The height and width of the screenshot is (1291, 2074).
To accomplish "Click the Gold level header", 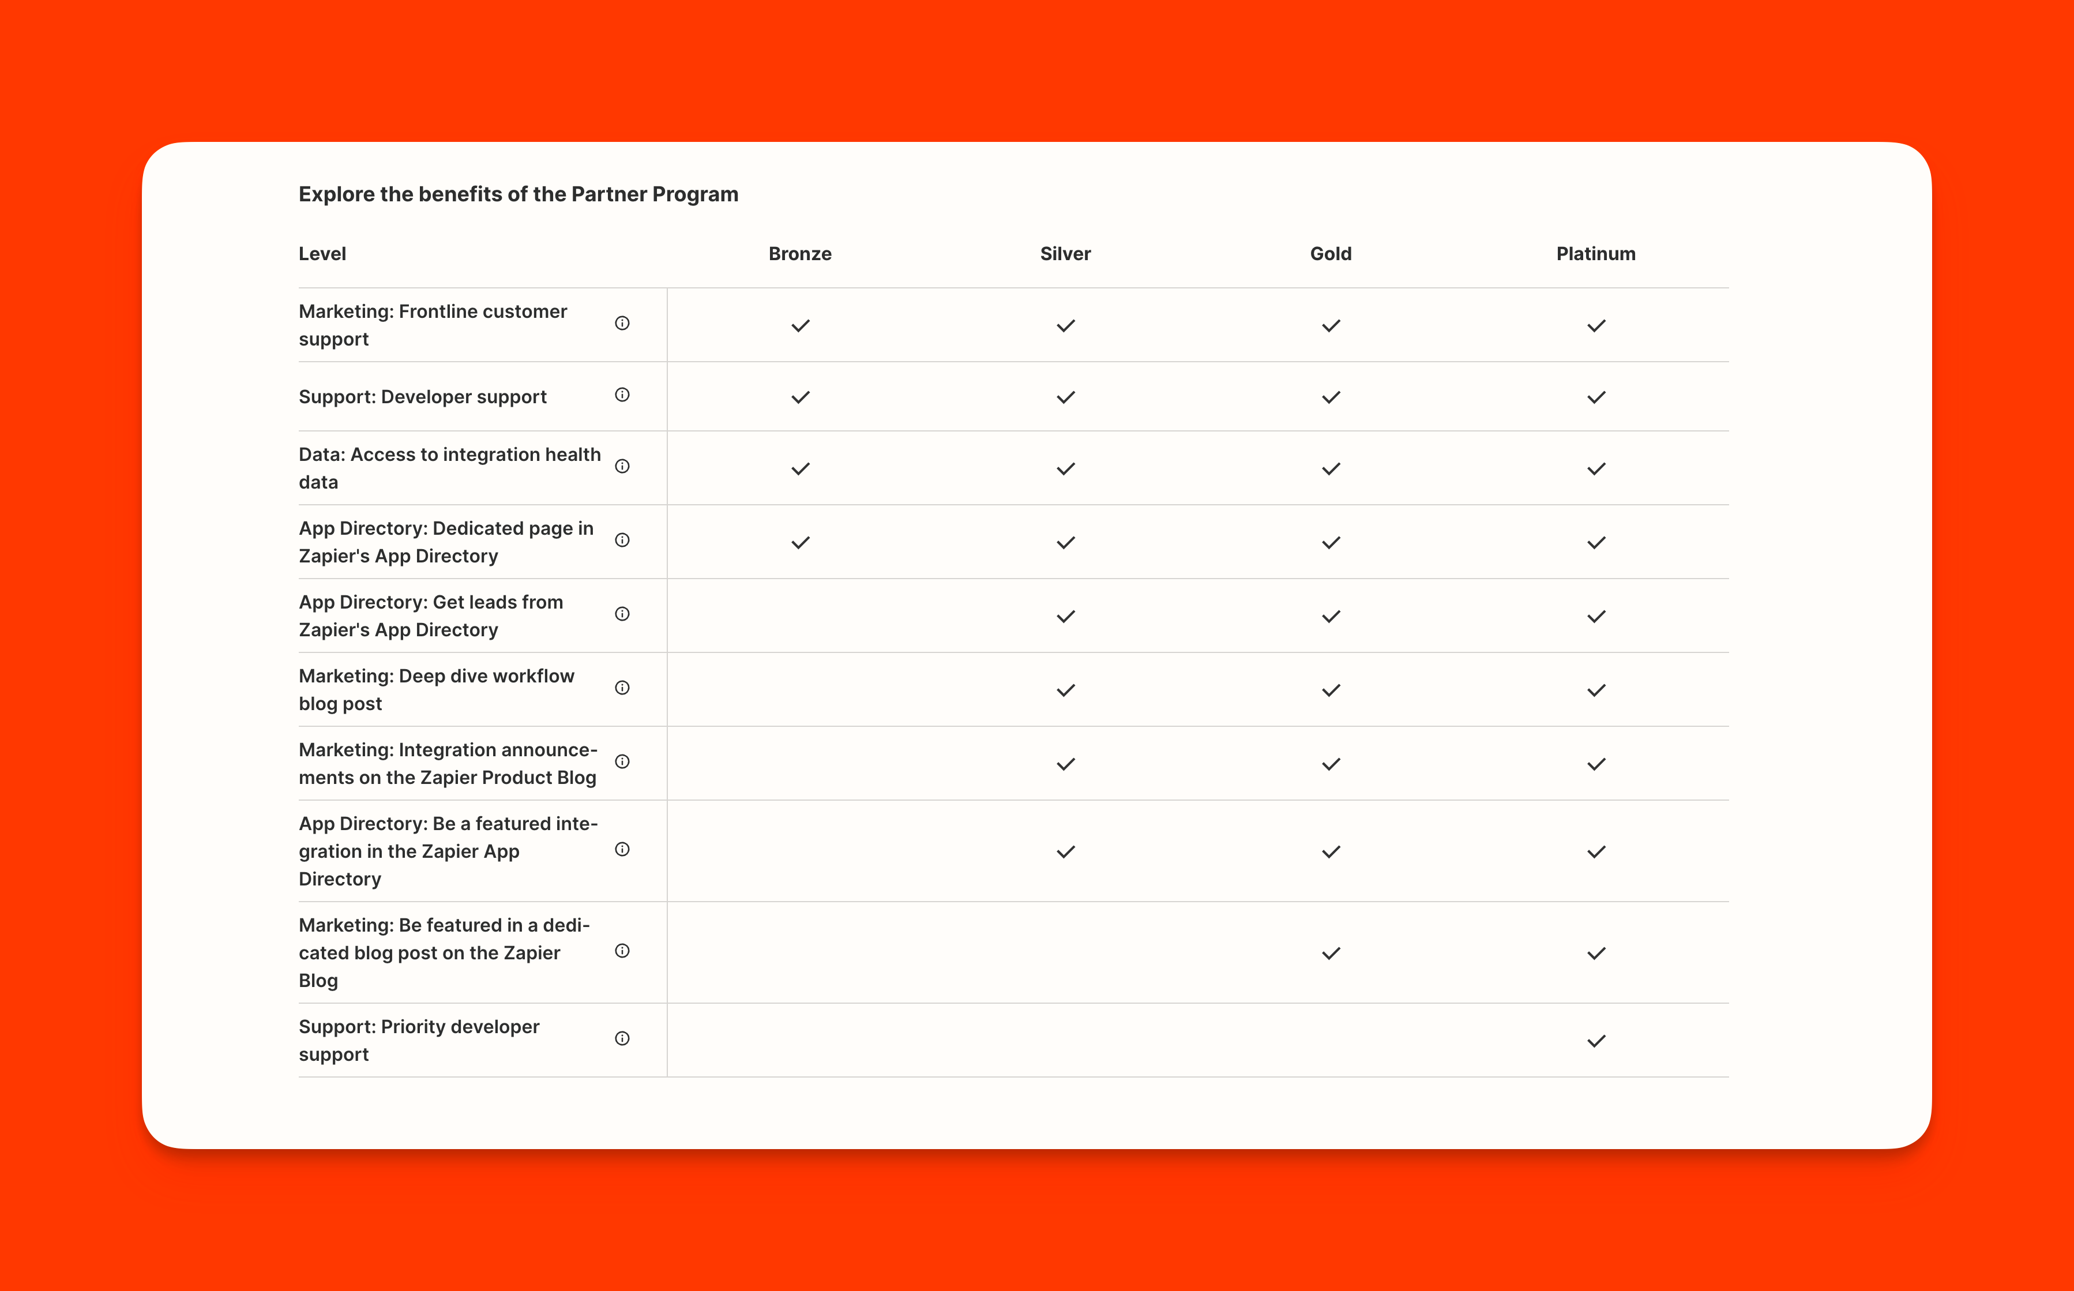I will (x=1331, y=254).
